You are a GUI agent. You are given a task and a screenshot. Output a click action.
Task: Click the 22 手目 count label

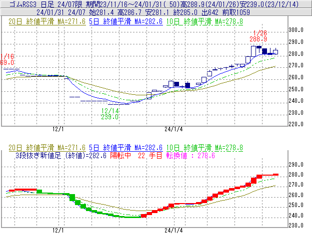pyautogui.click(x=150, y=155)
